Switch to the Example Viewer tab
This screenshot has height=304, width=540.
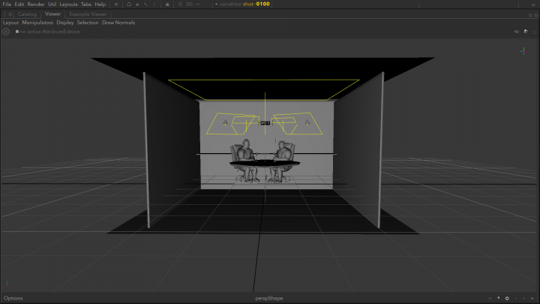point(88,14)
